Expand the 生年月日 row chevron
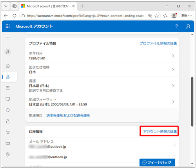This screenshot has height=168, width=196. tap(173, 56)
